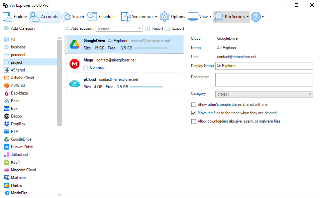Click sidebar scrollbar up arrow

[x=60, y=38]
